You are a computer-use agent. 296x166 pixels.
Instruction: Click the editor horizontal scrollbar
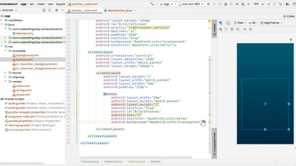coord(136,157)
